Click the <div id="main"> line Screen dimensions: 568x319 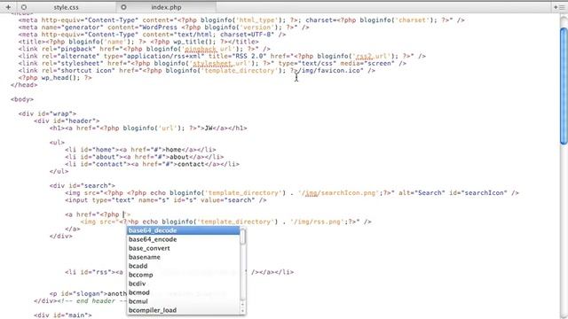(x=63, y=315)
